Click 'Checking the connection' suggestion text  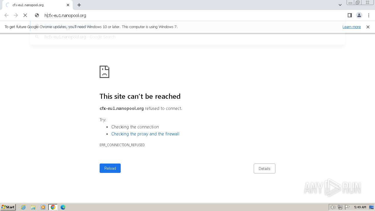click(x=135, y=127)
